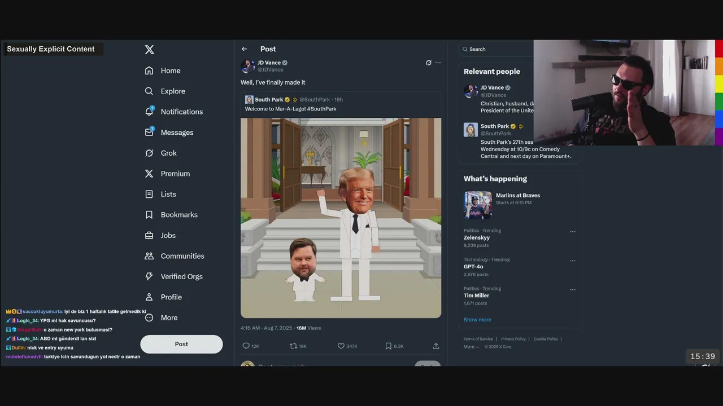Click the #SouthPark hashtag
The height and width of the screenshot is (406, 723).
pos(321,109)
